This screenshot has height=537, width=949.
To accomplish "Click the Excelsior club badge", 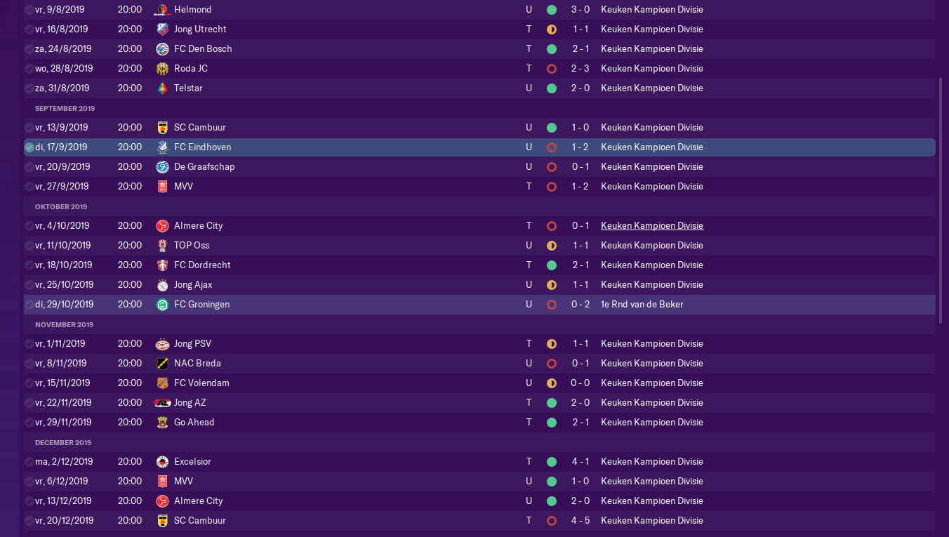I will 163,462.
